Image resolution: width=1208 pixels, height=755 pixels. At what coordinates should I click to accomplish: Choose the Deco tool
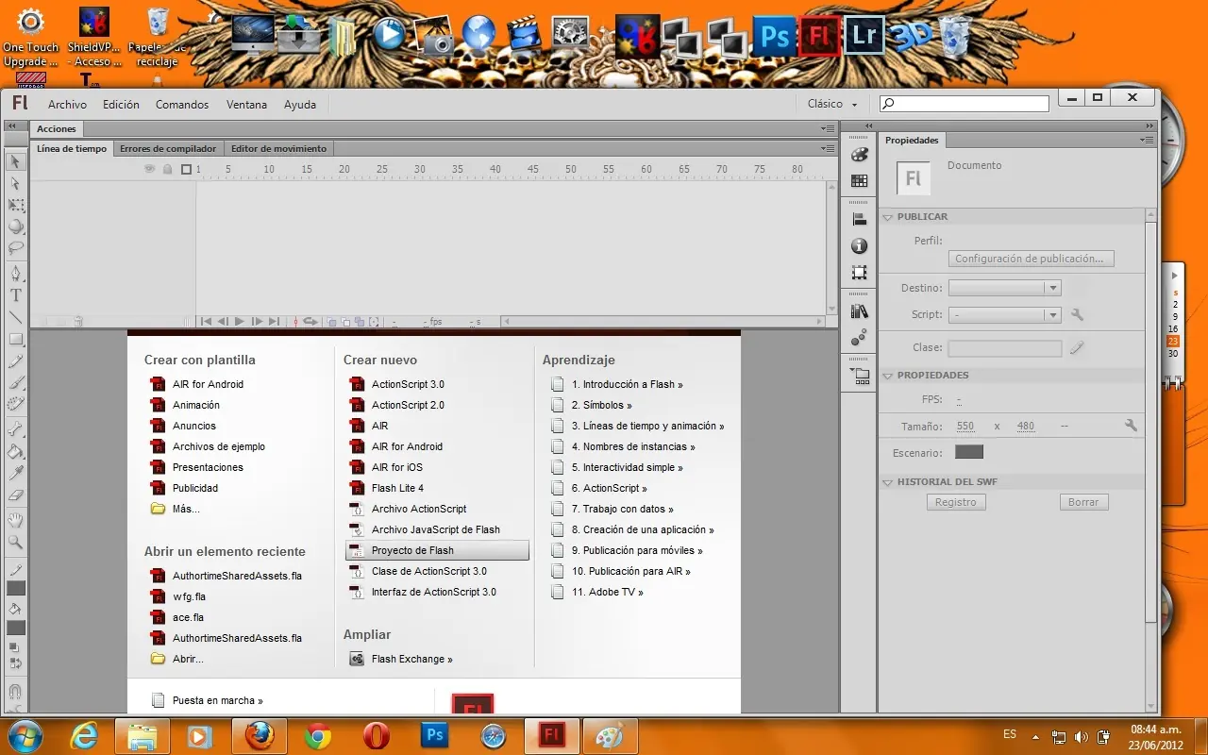coord(15,404)
